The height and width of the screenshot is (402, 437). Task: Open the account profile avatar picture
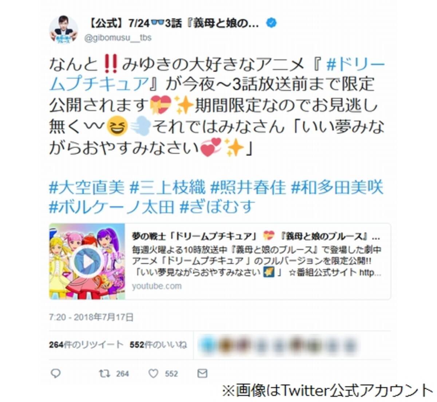coord(63,30)
